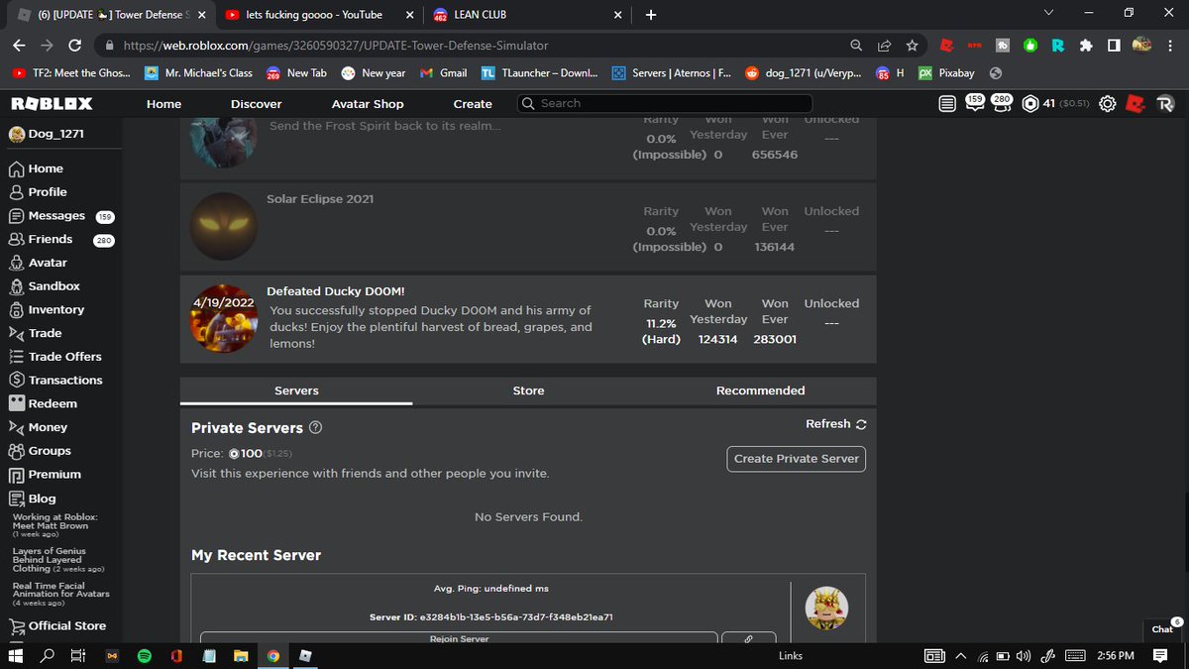This screenshot has width=1189, height=669.
Task: Open Groups in the sidebar
Action: click(40, 451)
